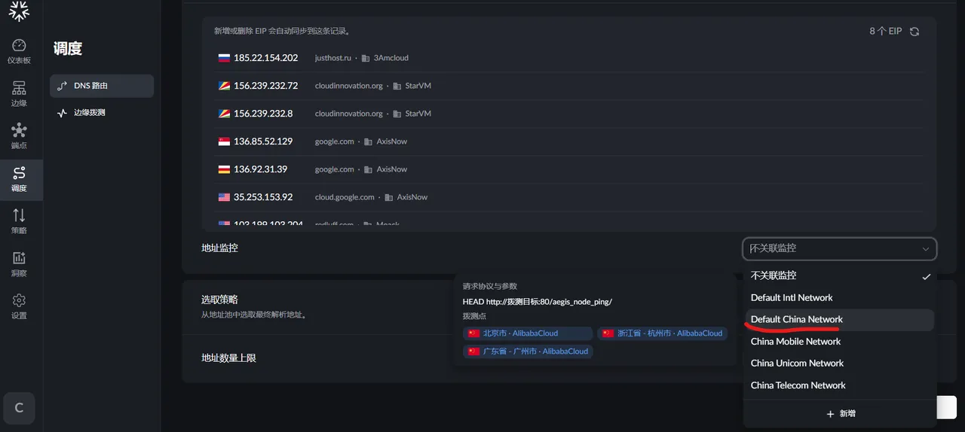Choose Default Intl Network option
This screenshot has height=432, width=965.
(839, 297)
